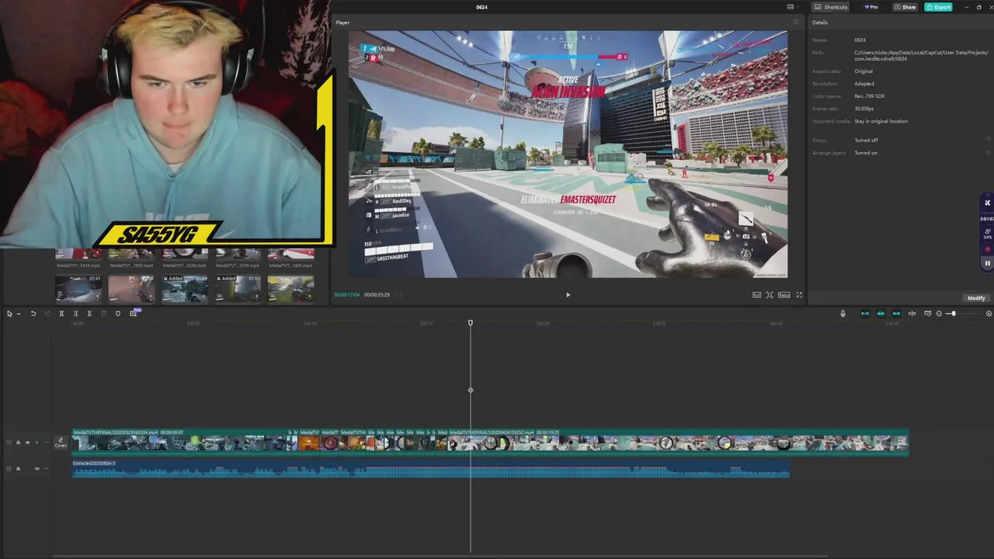Delete right of the playhead

(89, 314)
